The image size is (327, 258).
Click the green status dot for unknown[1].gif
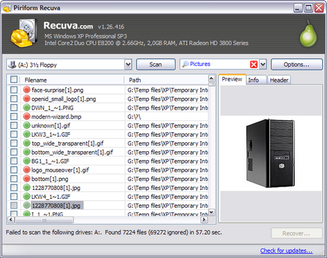[x=27, y=125]
